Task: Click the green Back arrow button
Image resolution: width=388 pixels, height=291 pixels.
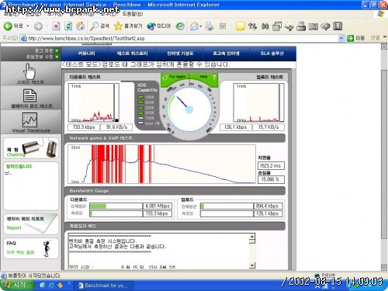Action: pyautogui.click(x=8, y=26)
